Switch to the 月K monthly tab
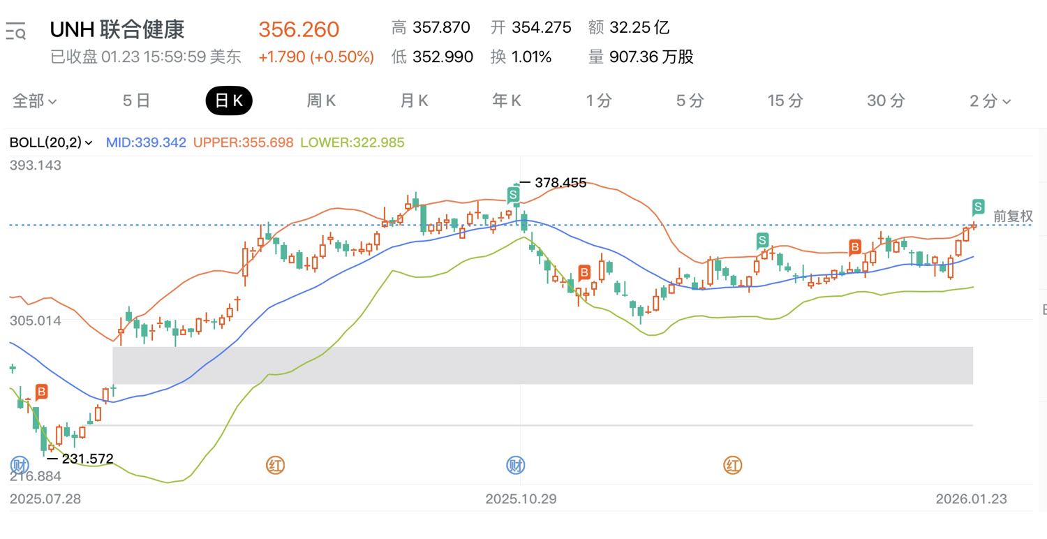This screenshot has width=1047, height=539. tap(414, 101)
